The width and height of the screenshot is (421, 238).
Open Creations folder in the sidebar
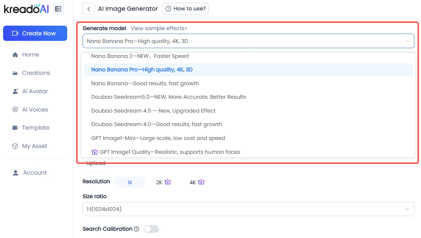click(36, 73)
